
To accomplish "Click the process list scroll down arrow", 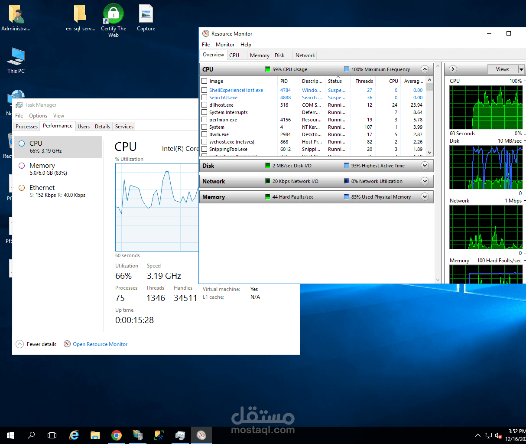I will [x=430, y=153].
